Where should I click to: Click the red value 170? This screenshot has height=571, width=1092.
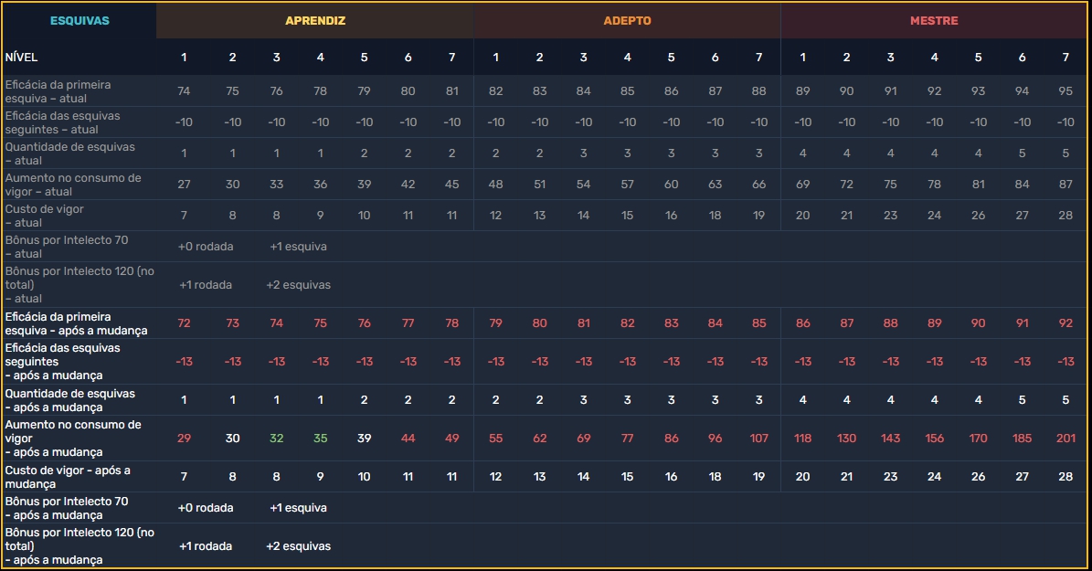click(978, 438)
